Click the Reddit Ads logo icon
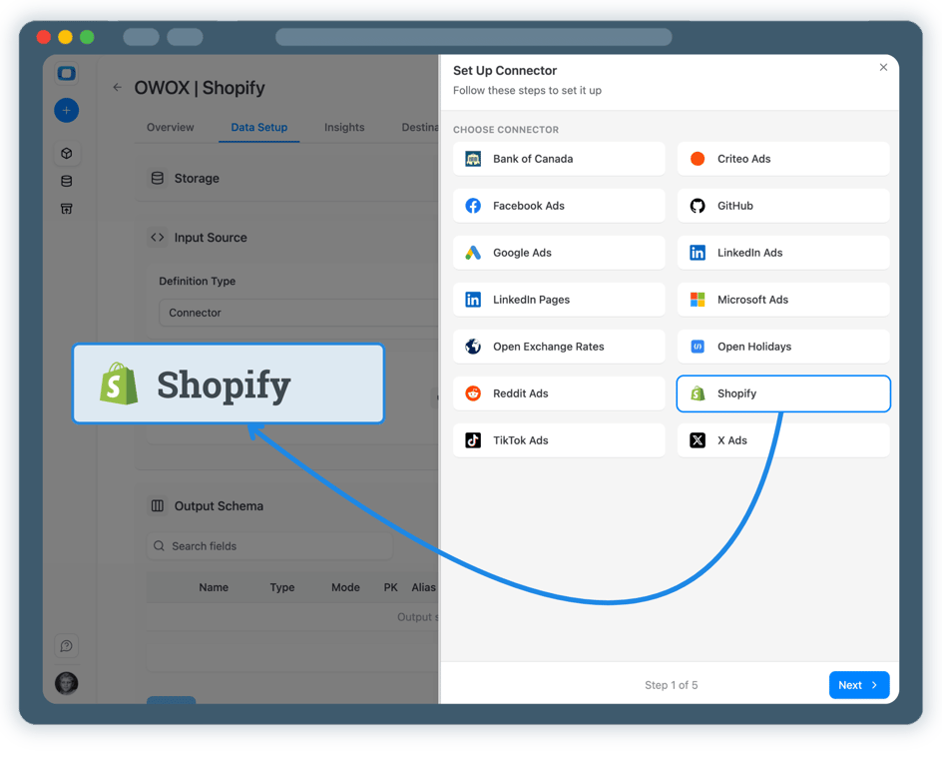Image resolution: width=942 pixels, height=767 pixels. click(x=473, y=393)
